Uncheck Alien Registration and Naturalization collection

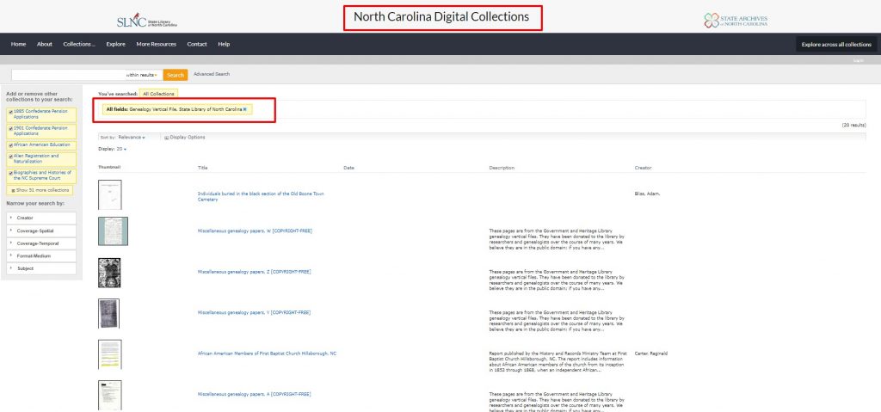coord(10,157)
